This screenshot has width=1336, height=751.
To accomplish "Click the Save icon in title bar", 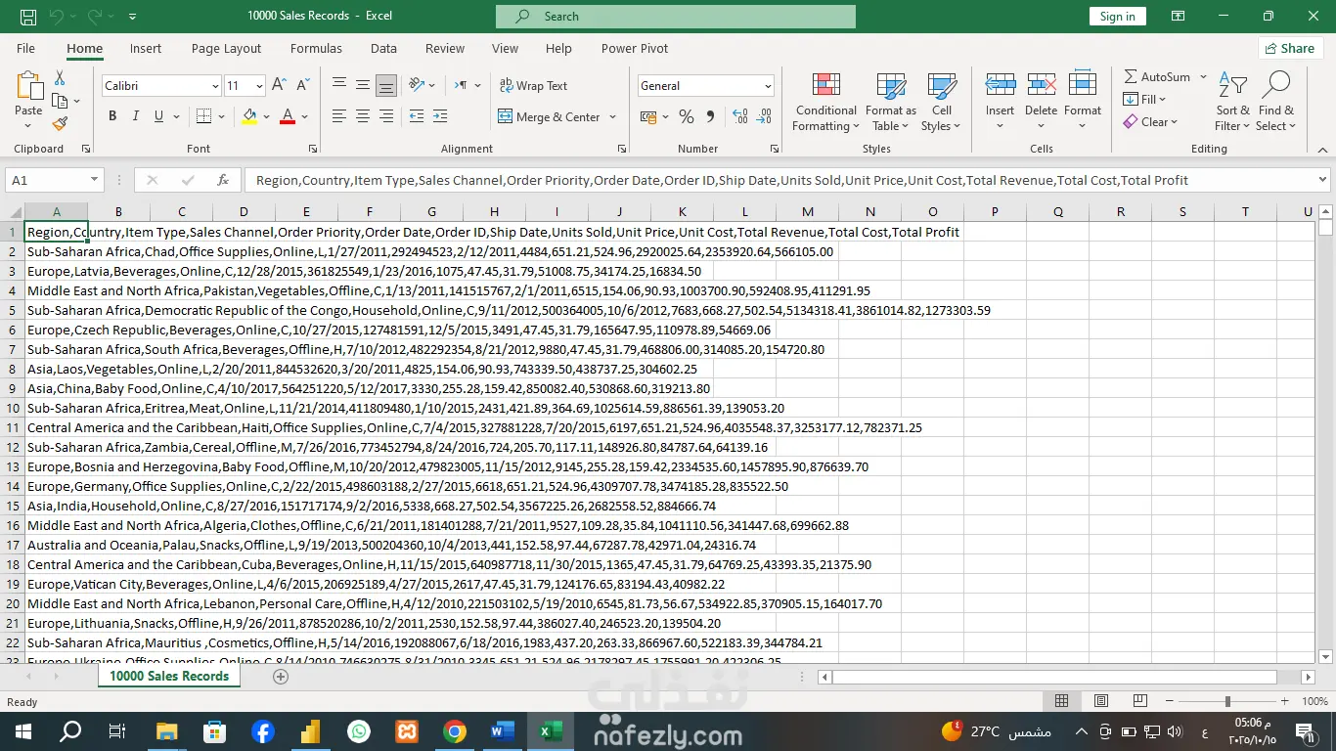I will click(27, 17).
